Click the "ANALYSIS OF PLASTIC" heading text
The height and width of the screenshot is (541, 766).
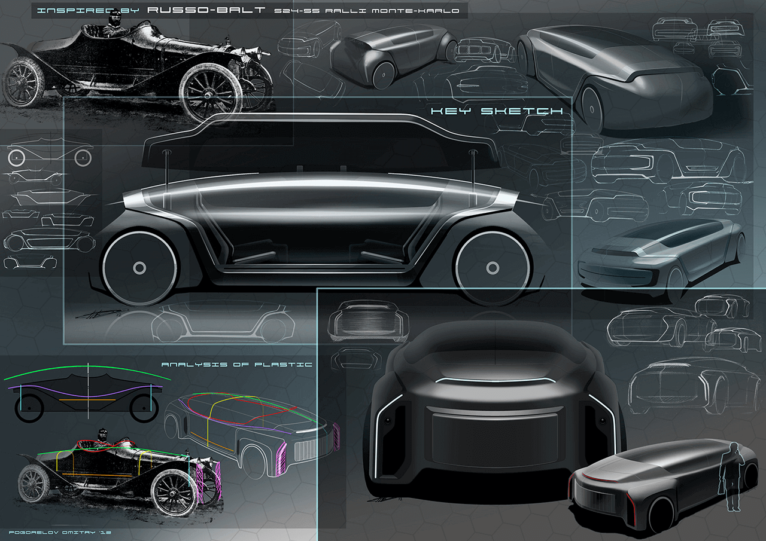coord(236,364)
